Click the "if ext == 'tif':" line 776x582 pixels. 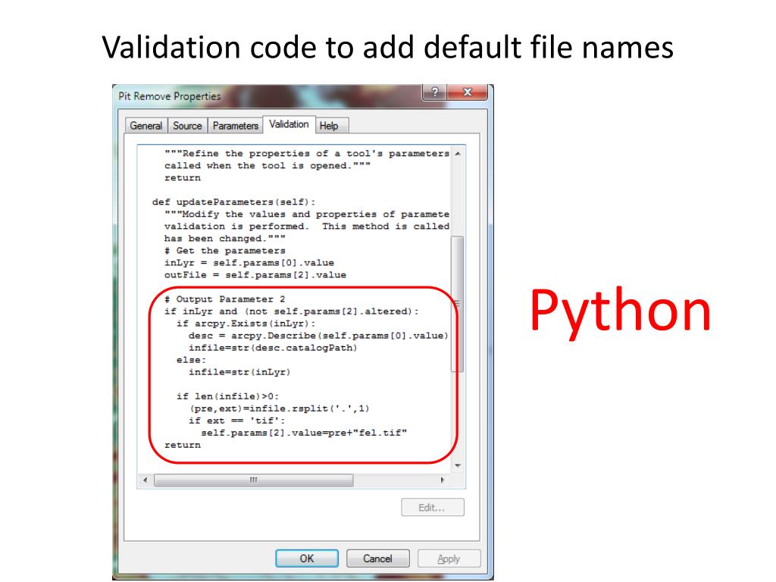(x=236, y=420)
